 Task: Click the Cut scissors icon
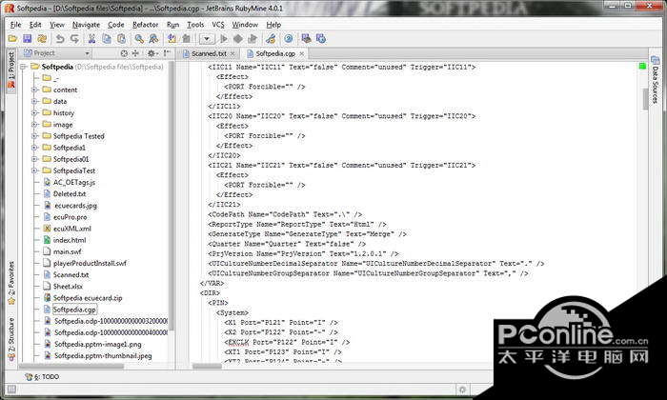point(91,39)
